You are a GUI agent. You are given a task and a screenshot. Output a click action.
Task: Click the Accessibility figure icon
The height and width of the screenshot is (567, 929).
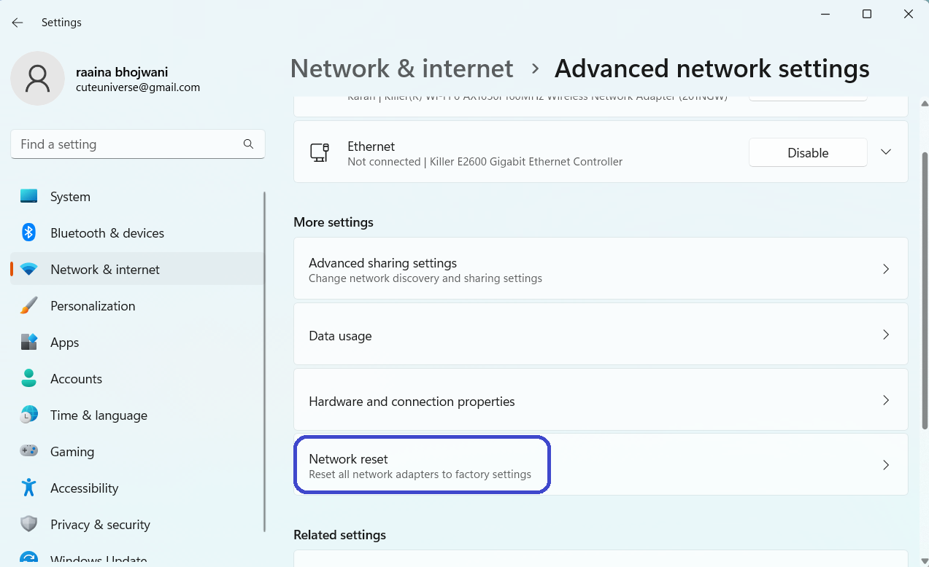point(28,488)
